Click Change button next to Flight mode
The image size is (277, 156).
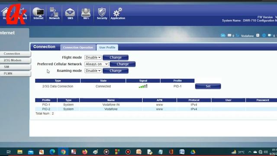(x=116, y=58)
